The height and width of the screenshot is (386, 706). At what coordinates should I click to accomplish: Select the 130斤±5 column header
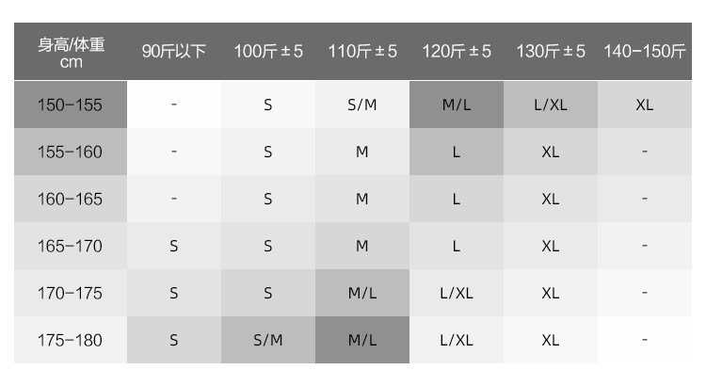click(x=551, y=52)
